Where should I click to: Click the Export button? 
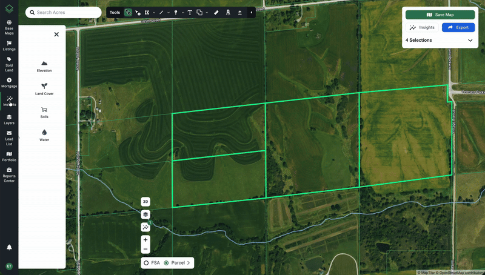tap(458, 27)
